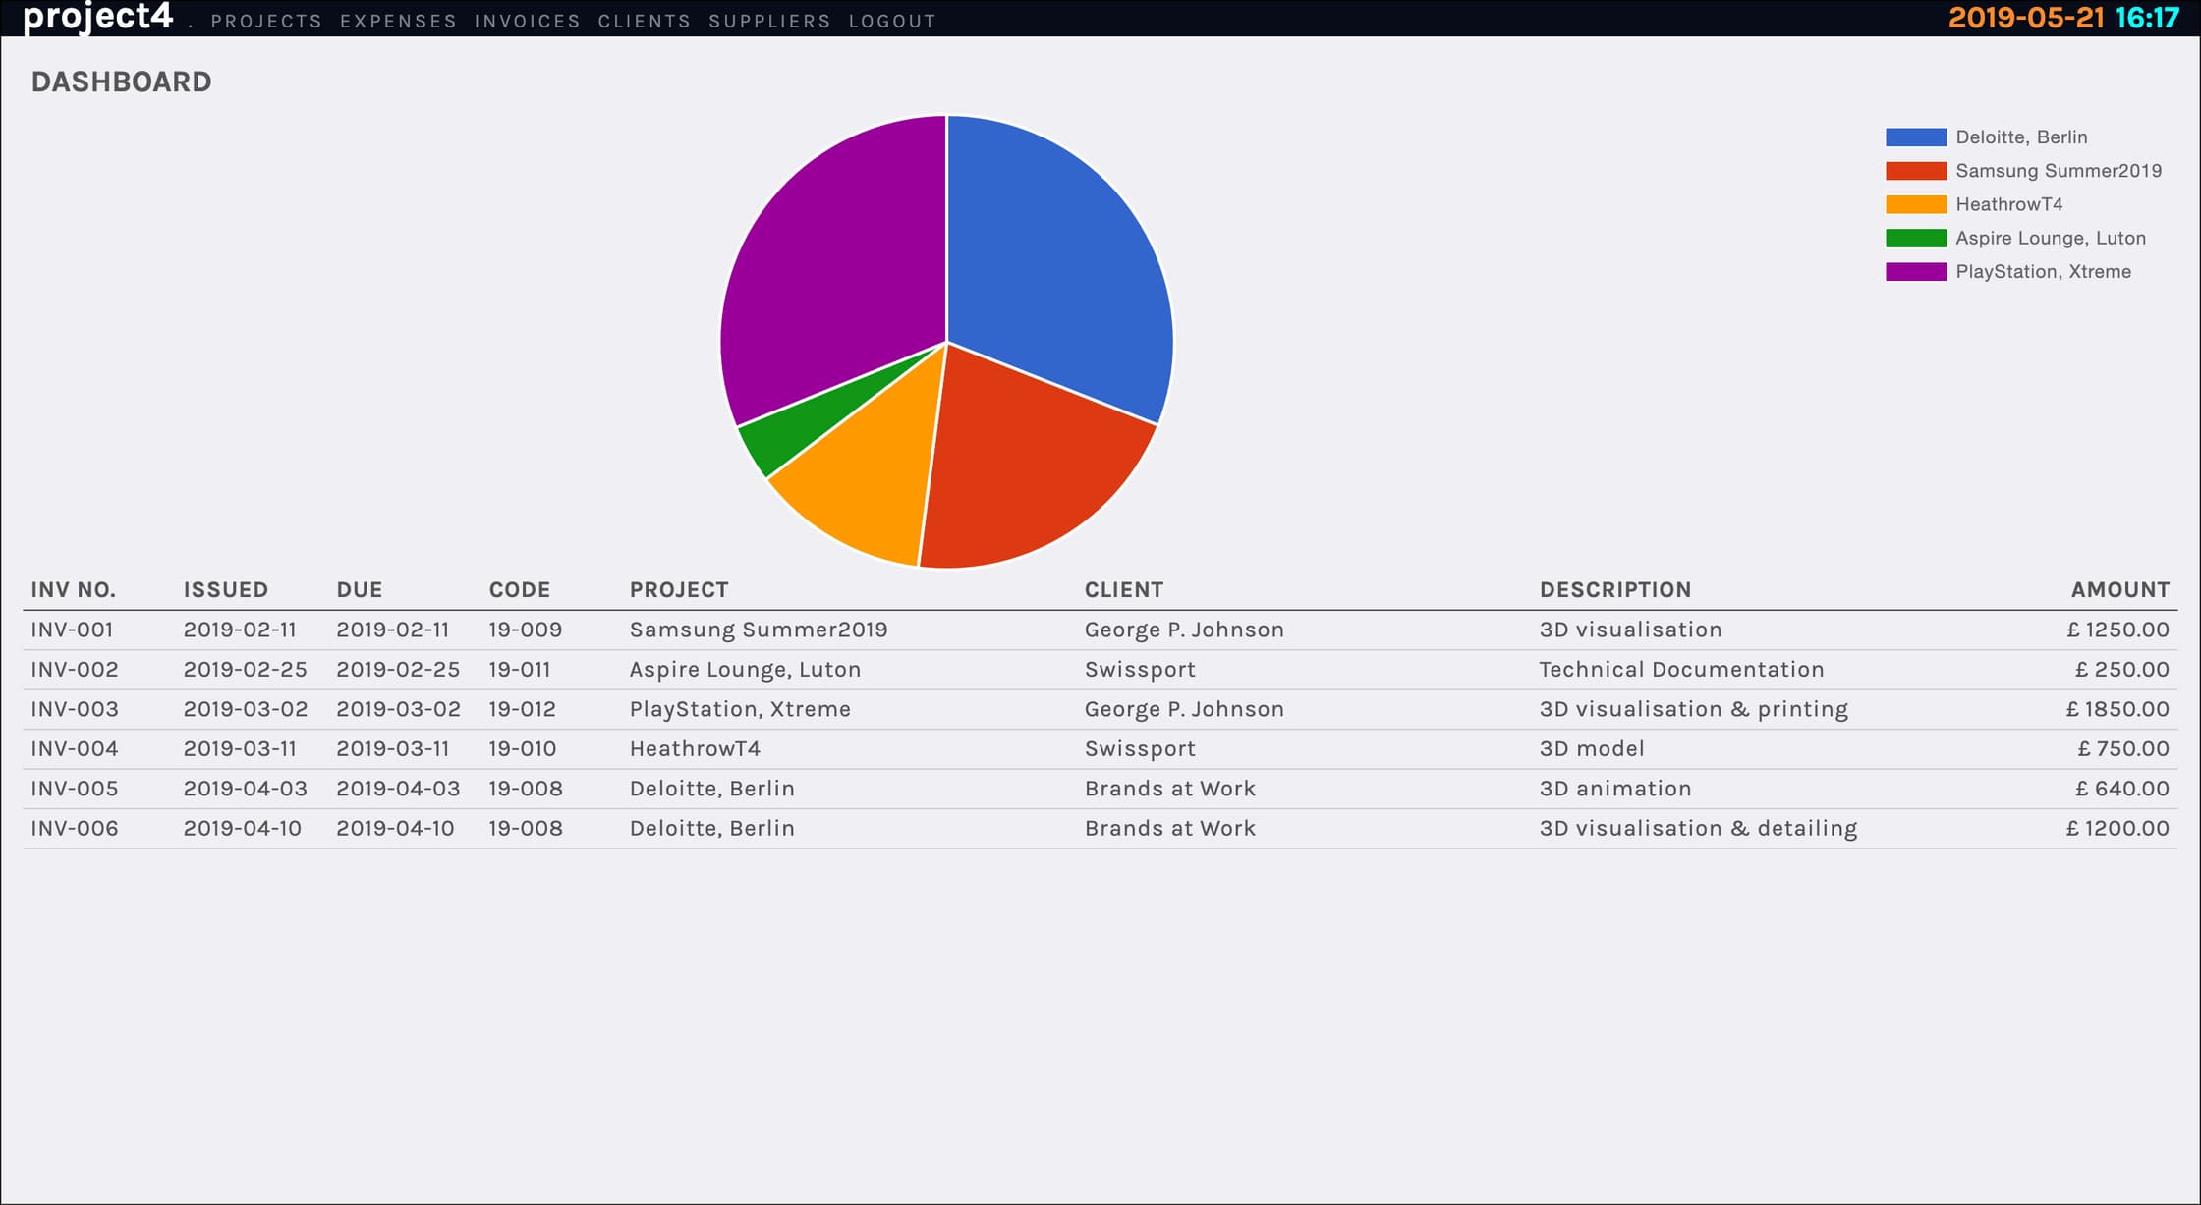Click issued date '2019-02-25'
2201x1205 pixels.
coord(246,670)
